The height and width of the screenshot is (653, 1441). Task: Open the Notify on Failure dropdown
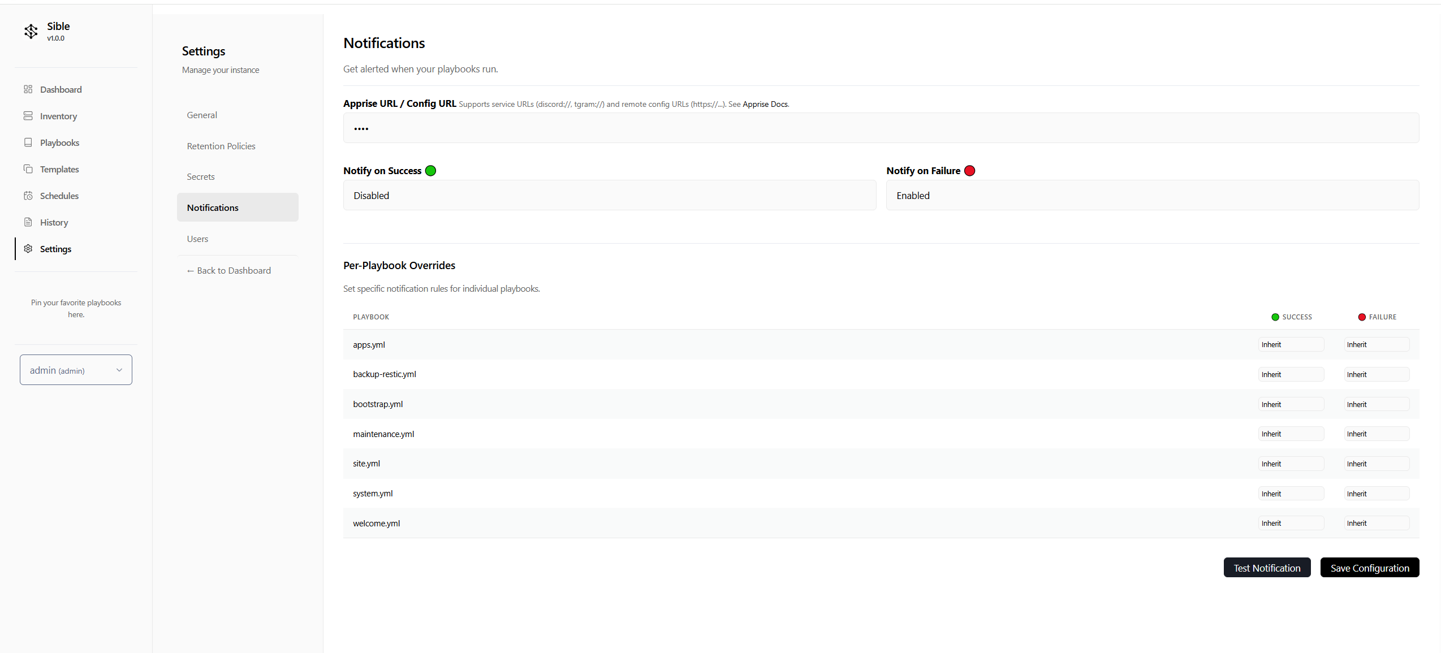click(1152, 196)
